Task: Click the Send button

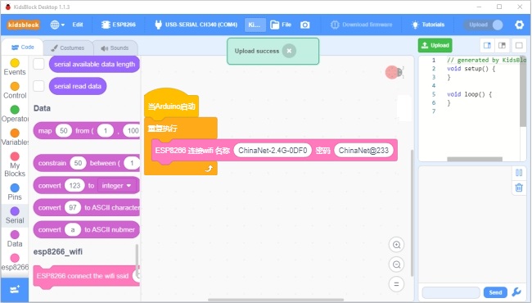Action: 495,292
